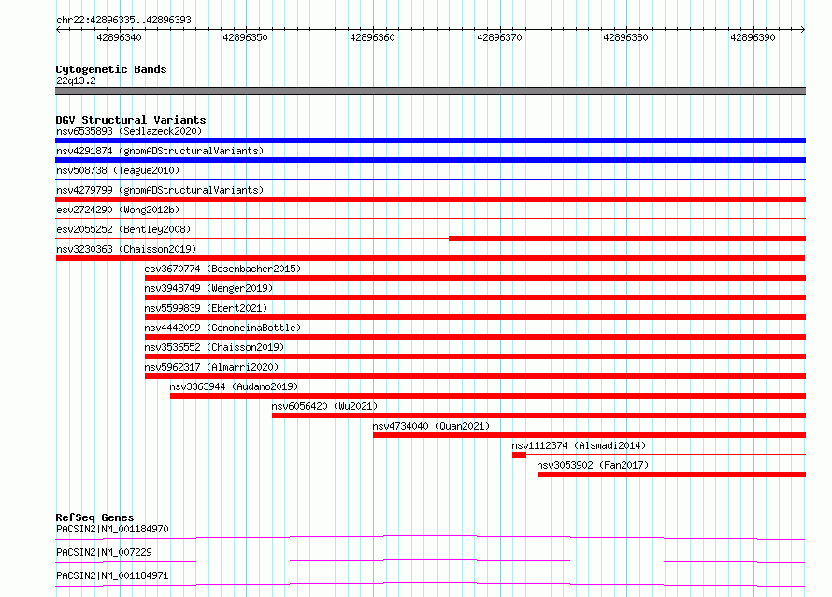Open PACSIN2|NM_001184970 transcript
Screen dimensions: 832x597
point(112,529)
